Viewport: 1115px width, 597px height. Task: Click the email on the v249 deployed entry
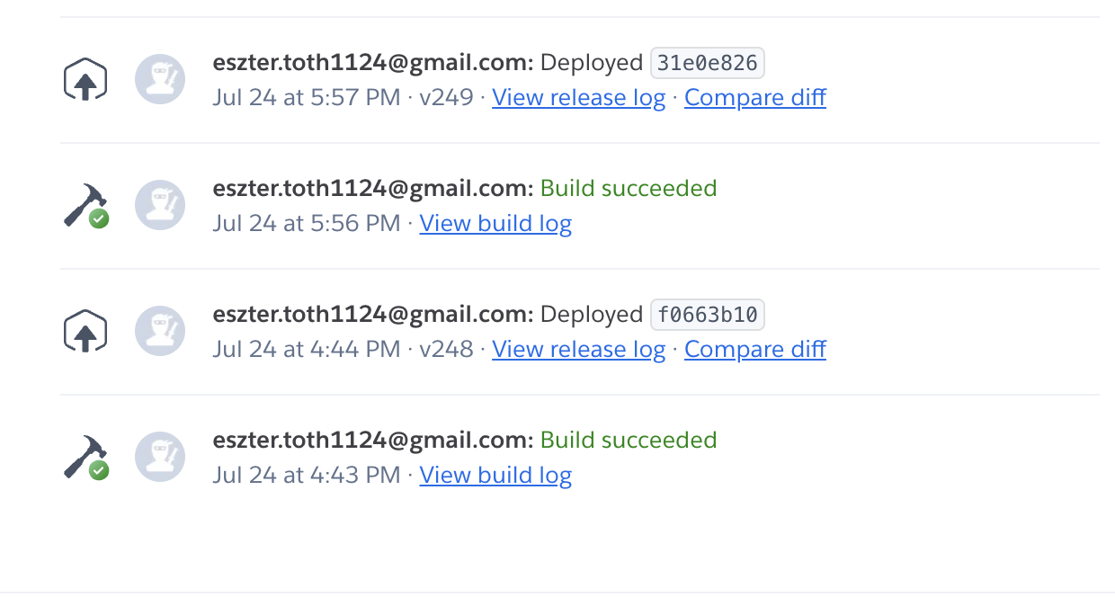pyautogui.click(x=373, y=63)
